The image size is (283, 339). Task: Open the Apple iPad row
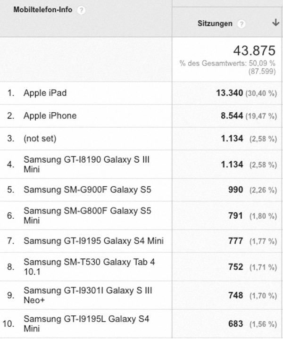point(45,93)
